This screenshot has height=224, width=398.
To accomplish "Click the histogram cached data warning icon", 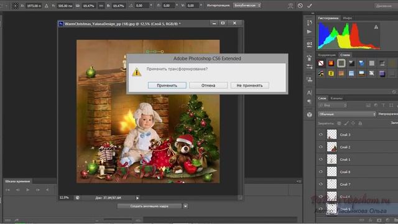I will tap(376, 27).
